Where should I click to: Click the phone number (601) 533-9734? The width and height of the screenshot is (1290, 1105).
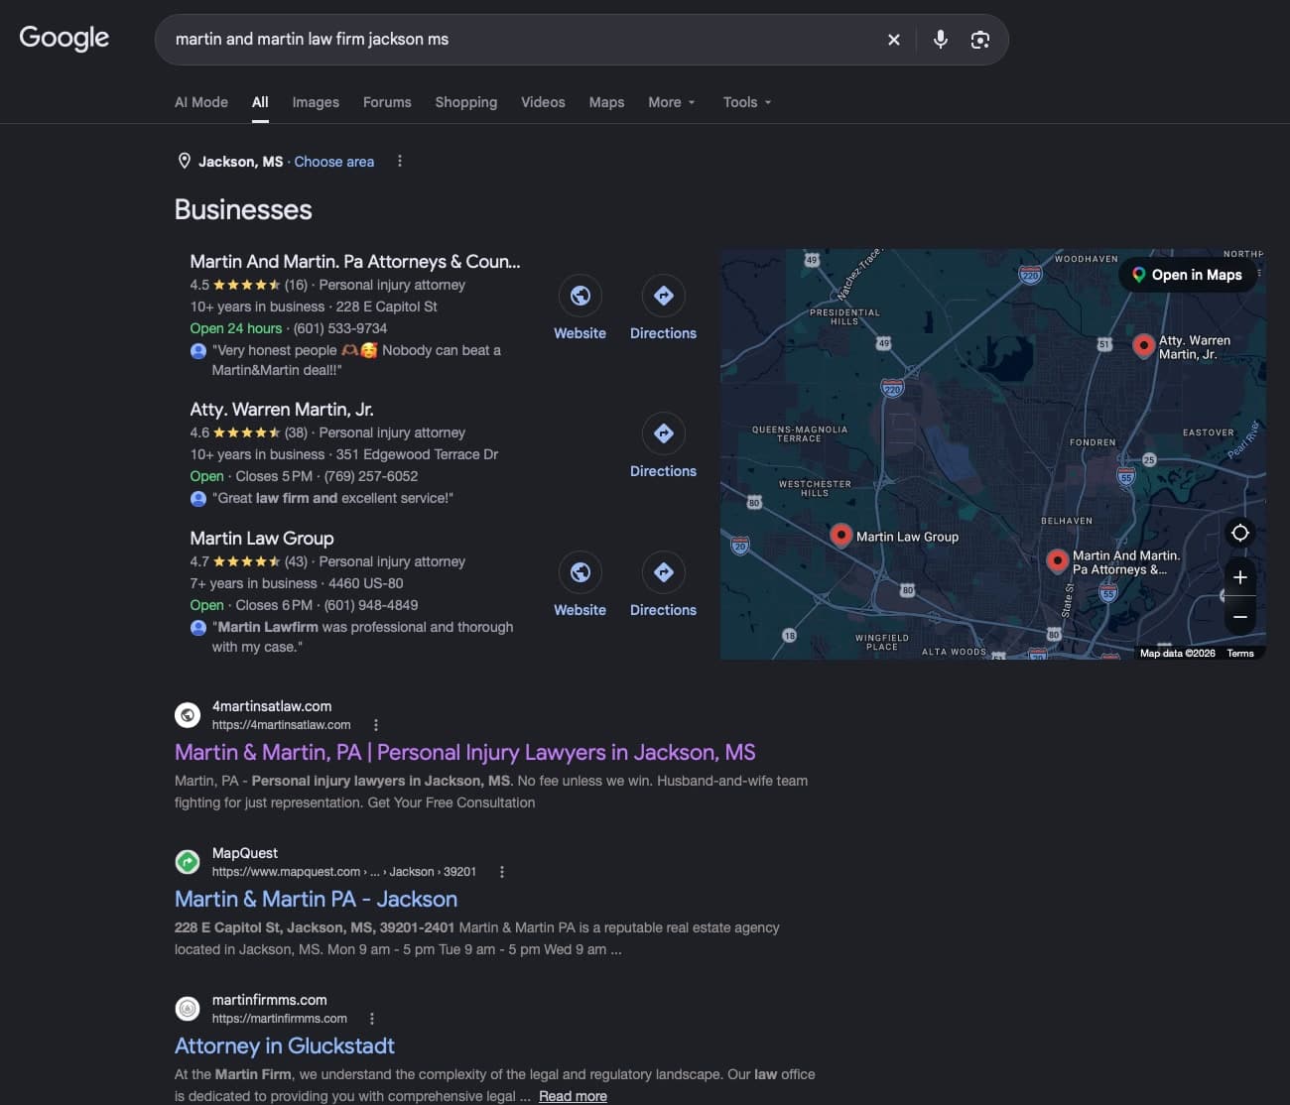pos(340,328)
